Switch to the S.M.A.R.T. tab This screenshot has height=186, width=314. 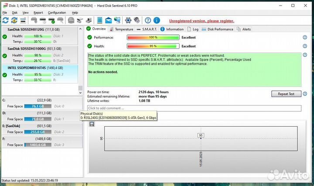[147, 29]
